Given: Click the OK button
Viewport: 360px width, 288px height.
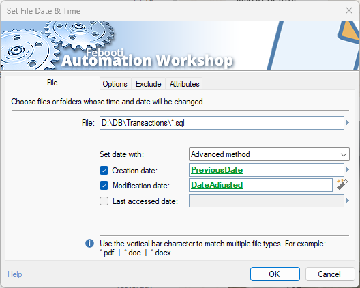Looking at the screenshot, I should click(275, 274).
